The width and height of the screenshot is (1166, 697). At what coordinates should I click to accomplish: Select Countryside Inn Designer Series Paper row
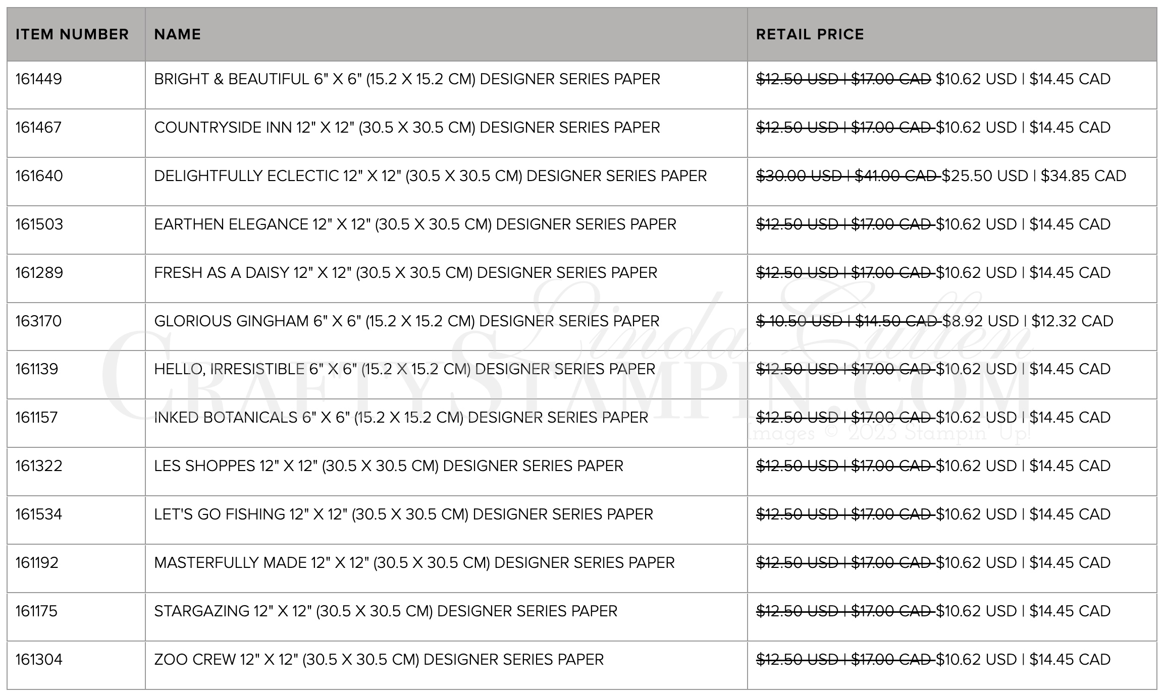(581, 133)
